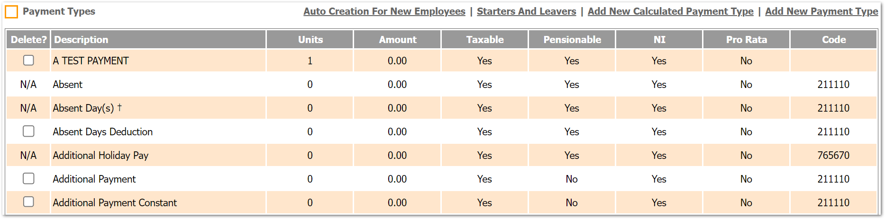
Task: Select the Additional Payment delete checkbox
Action: [28, 178]
